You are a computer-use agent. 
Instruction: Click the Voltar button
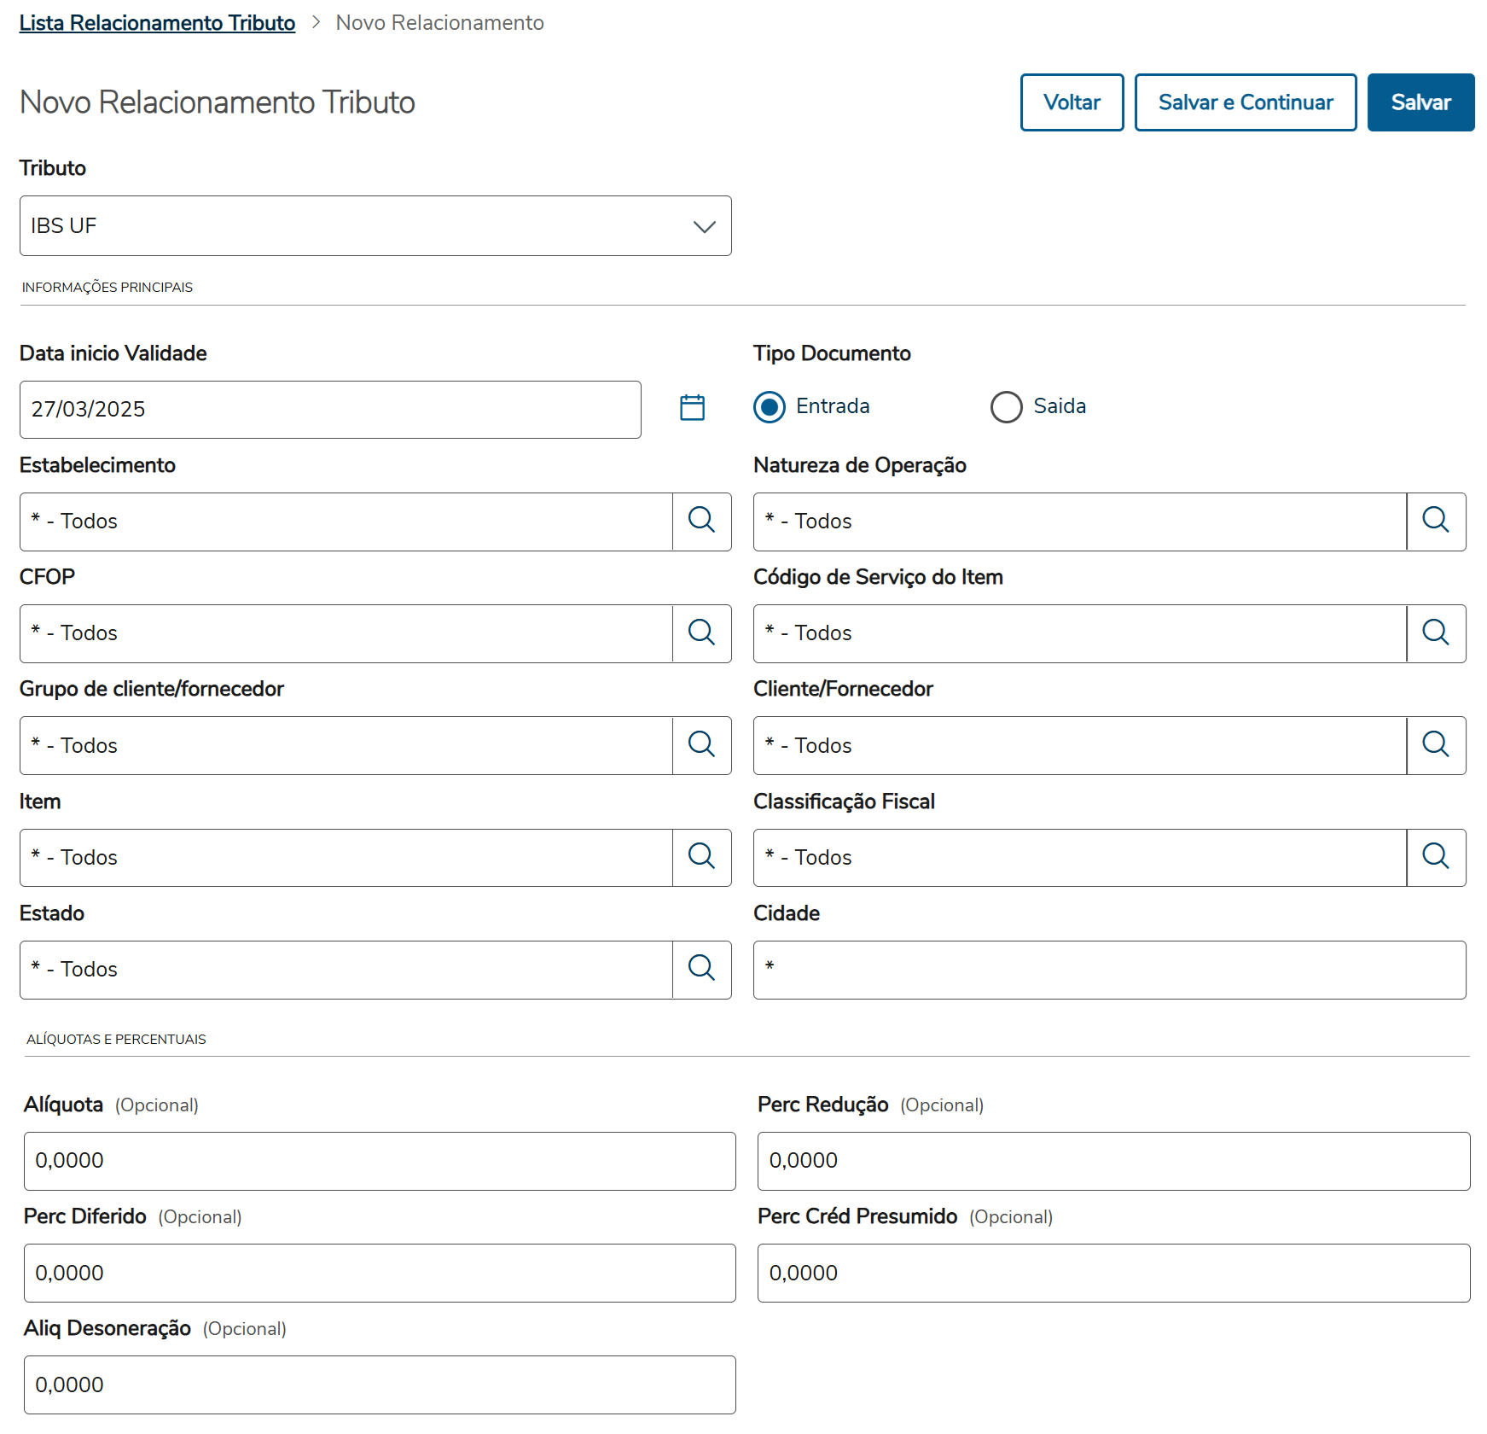click(x=1072, y=102)
